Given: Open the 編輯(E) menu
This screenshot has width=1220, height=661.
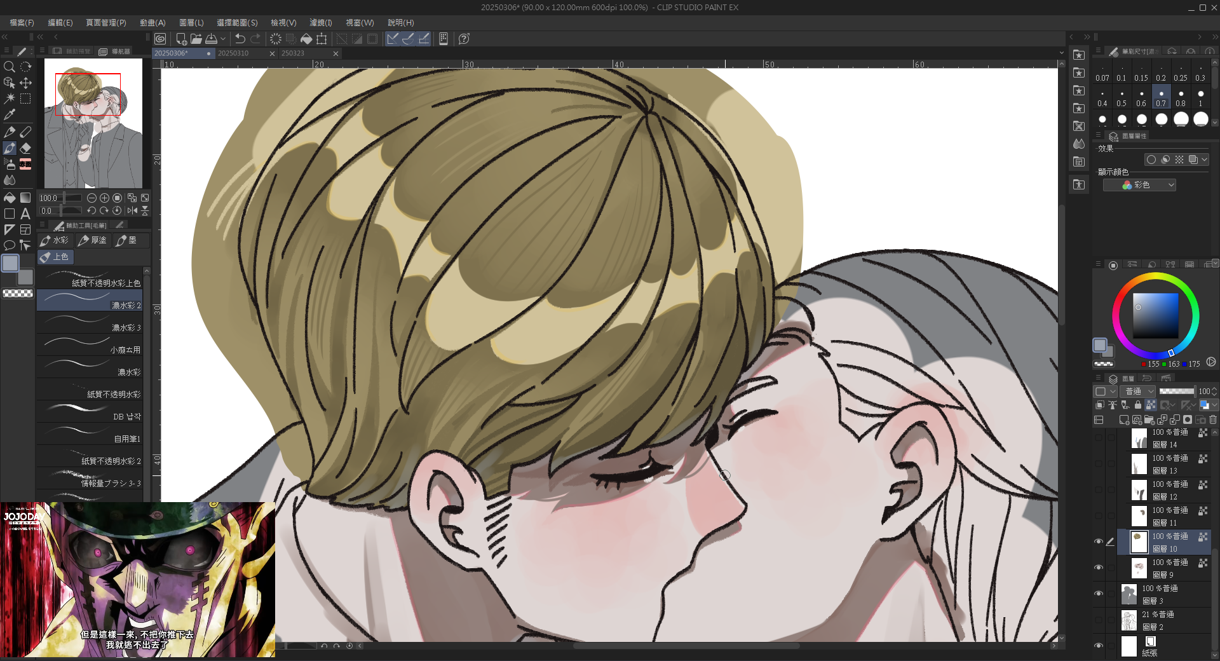Looking at the screenshot, I should tap(60, 22).
